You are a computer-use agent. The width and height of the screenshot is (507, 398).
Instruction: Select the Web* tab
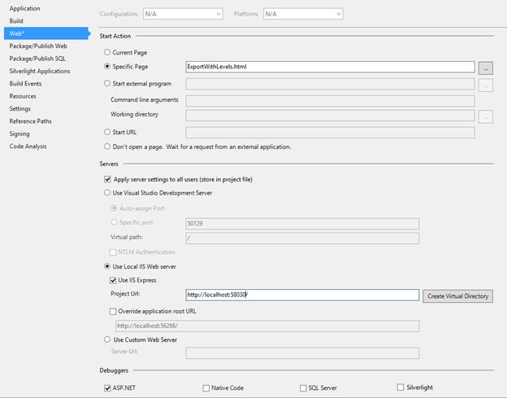pyautogui.click(x=46, y=33)
